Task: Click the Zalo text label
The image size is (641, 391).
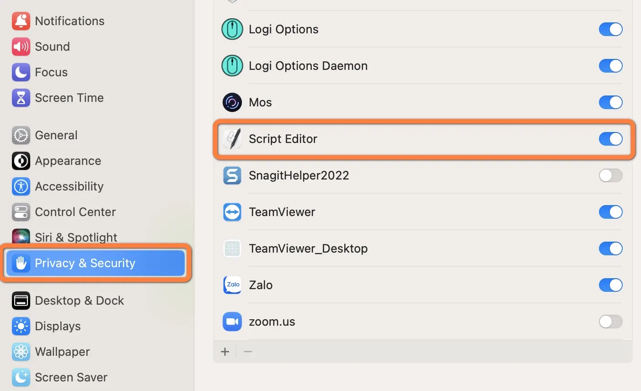Action: [261, 285]
